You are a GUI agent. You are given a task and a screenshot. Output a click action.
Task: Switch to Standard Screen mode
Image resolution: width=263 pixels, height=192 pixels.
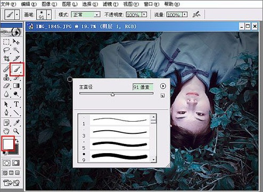[x=5, y=173]
